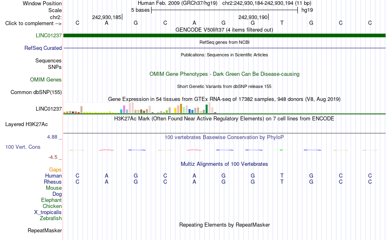Click the dark green bar in GTEx chart
This screenshot has width=386, height=240.
(x=206, y=109)
